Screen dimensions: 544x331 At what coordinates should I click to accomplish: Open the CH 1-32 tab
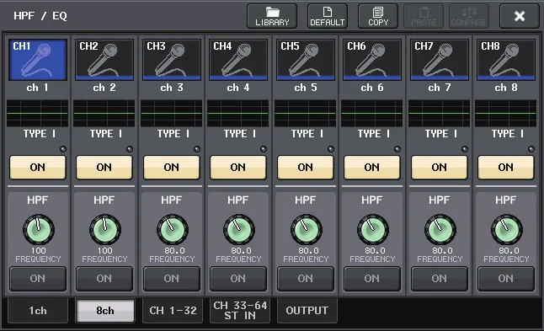173,311
